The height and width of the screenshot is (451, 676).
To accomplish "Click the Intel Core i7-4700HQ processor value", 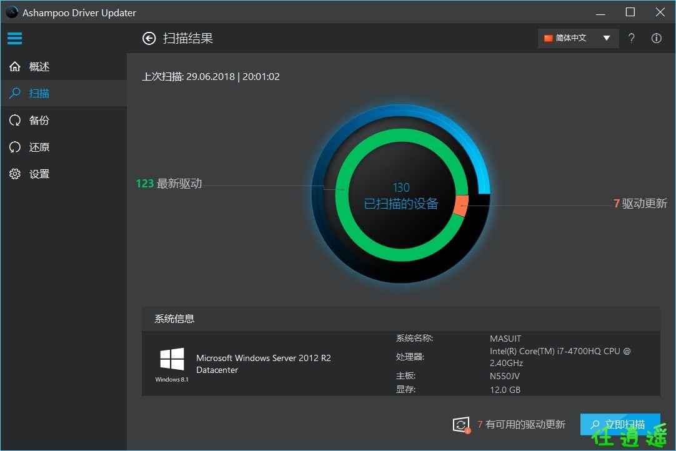I will pyautogui.click(x=560, y=357).
